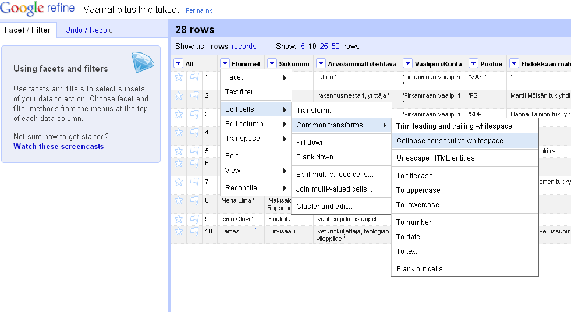The height and width of the screenshot is (312, 571).
Task: Choose Trim leading and trailing whitespace
Action: tap(454, 126)
